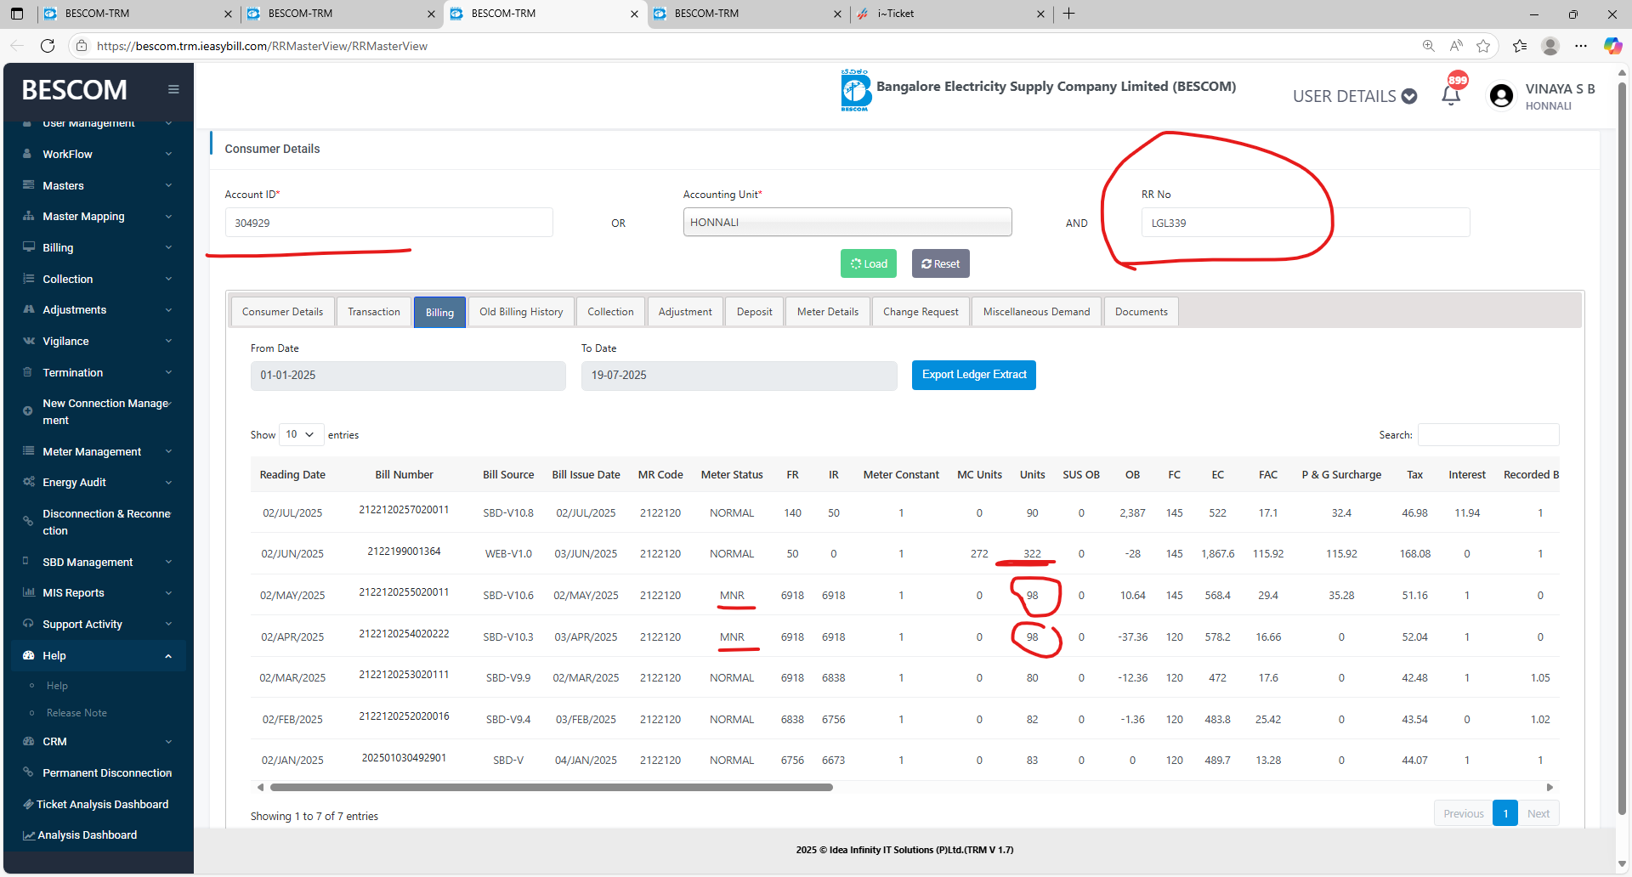1632x877 pixels.
Task: Add page to favorites star icon
Action: click(x=1483, y=46)
